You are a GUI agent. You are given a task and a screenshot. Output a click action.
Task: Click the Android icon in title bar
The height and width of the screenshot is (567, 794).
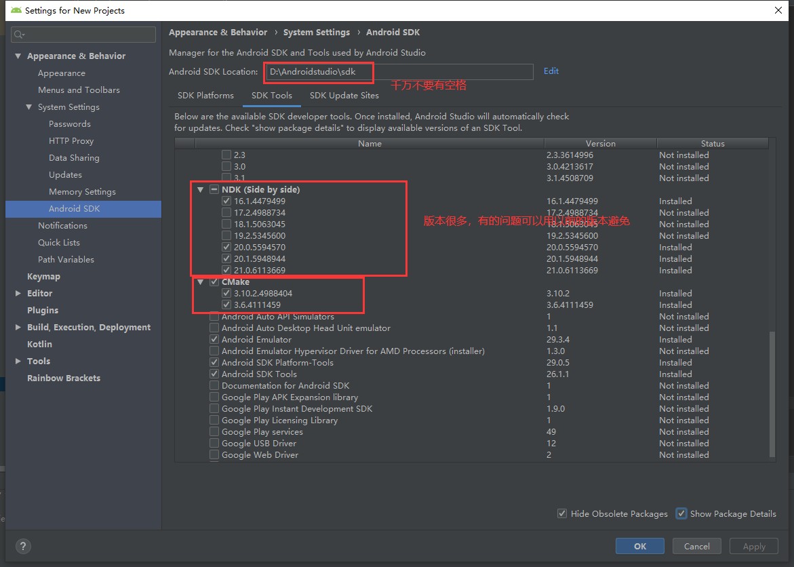(16, 10)
